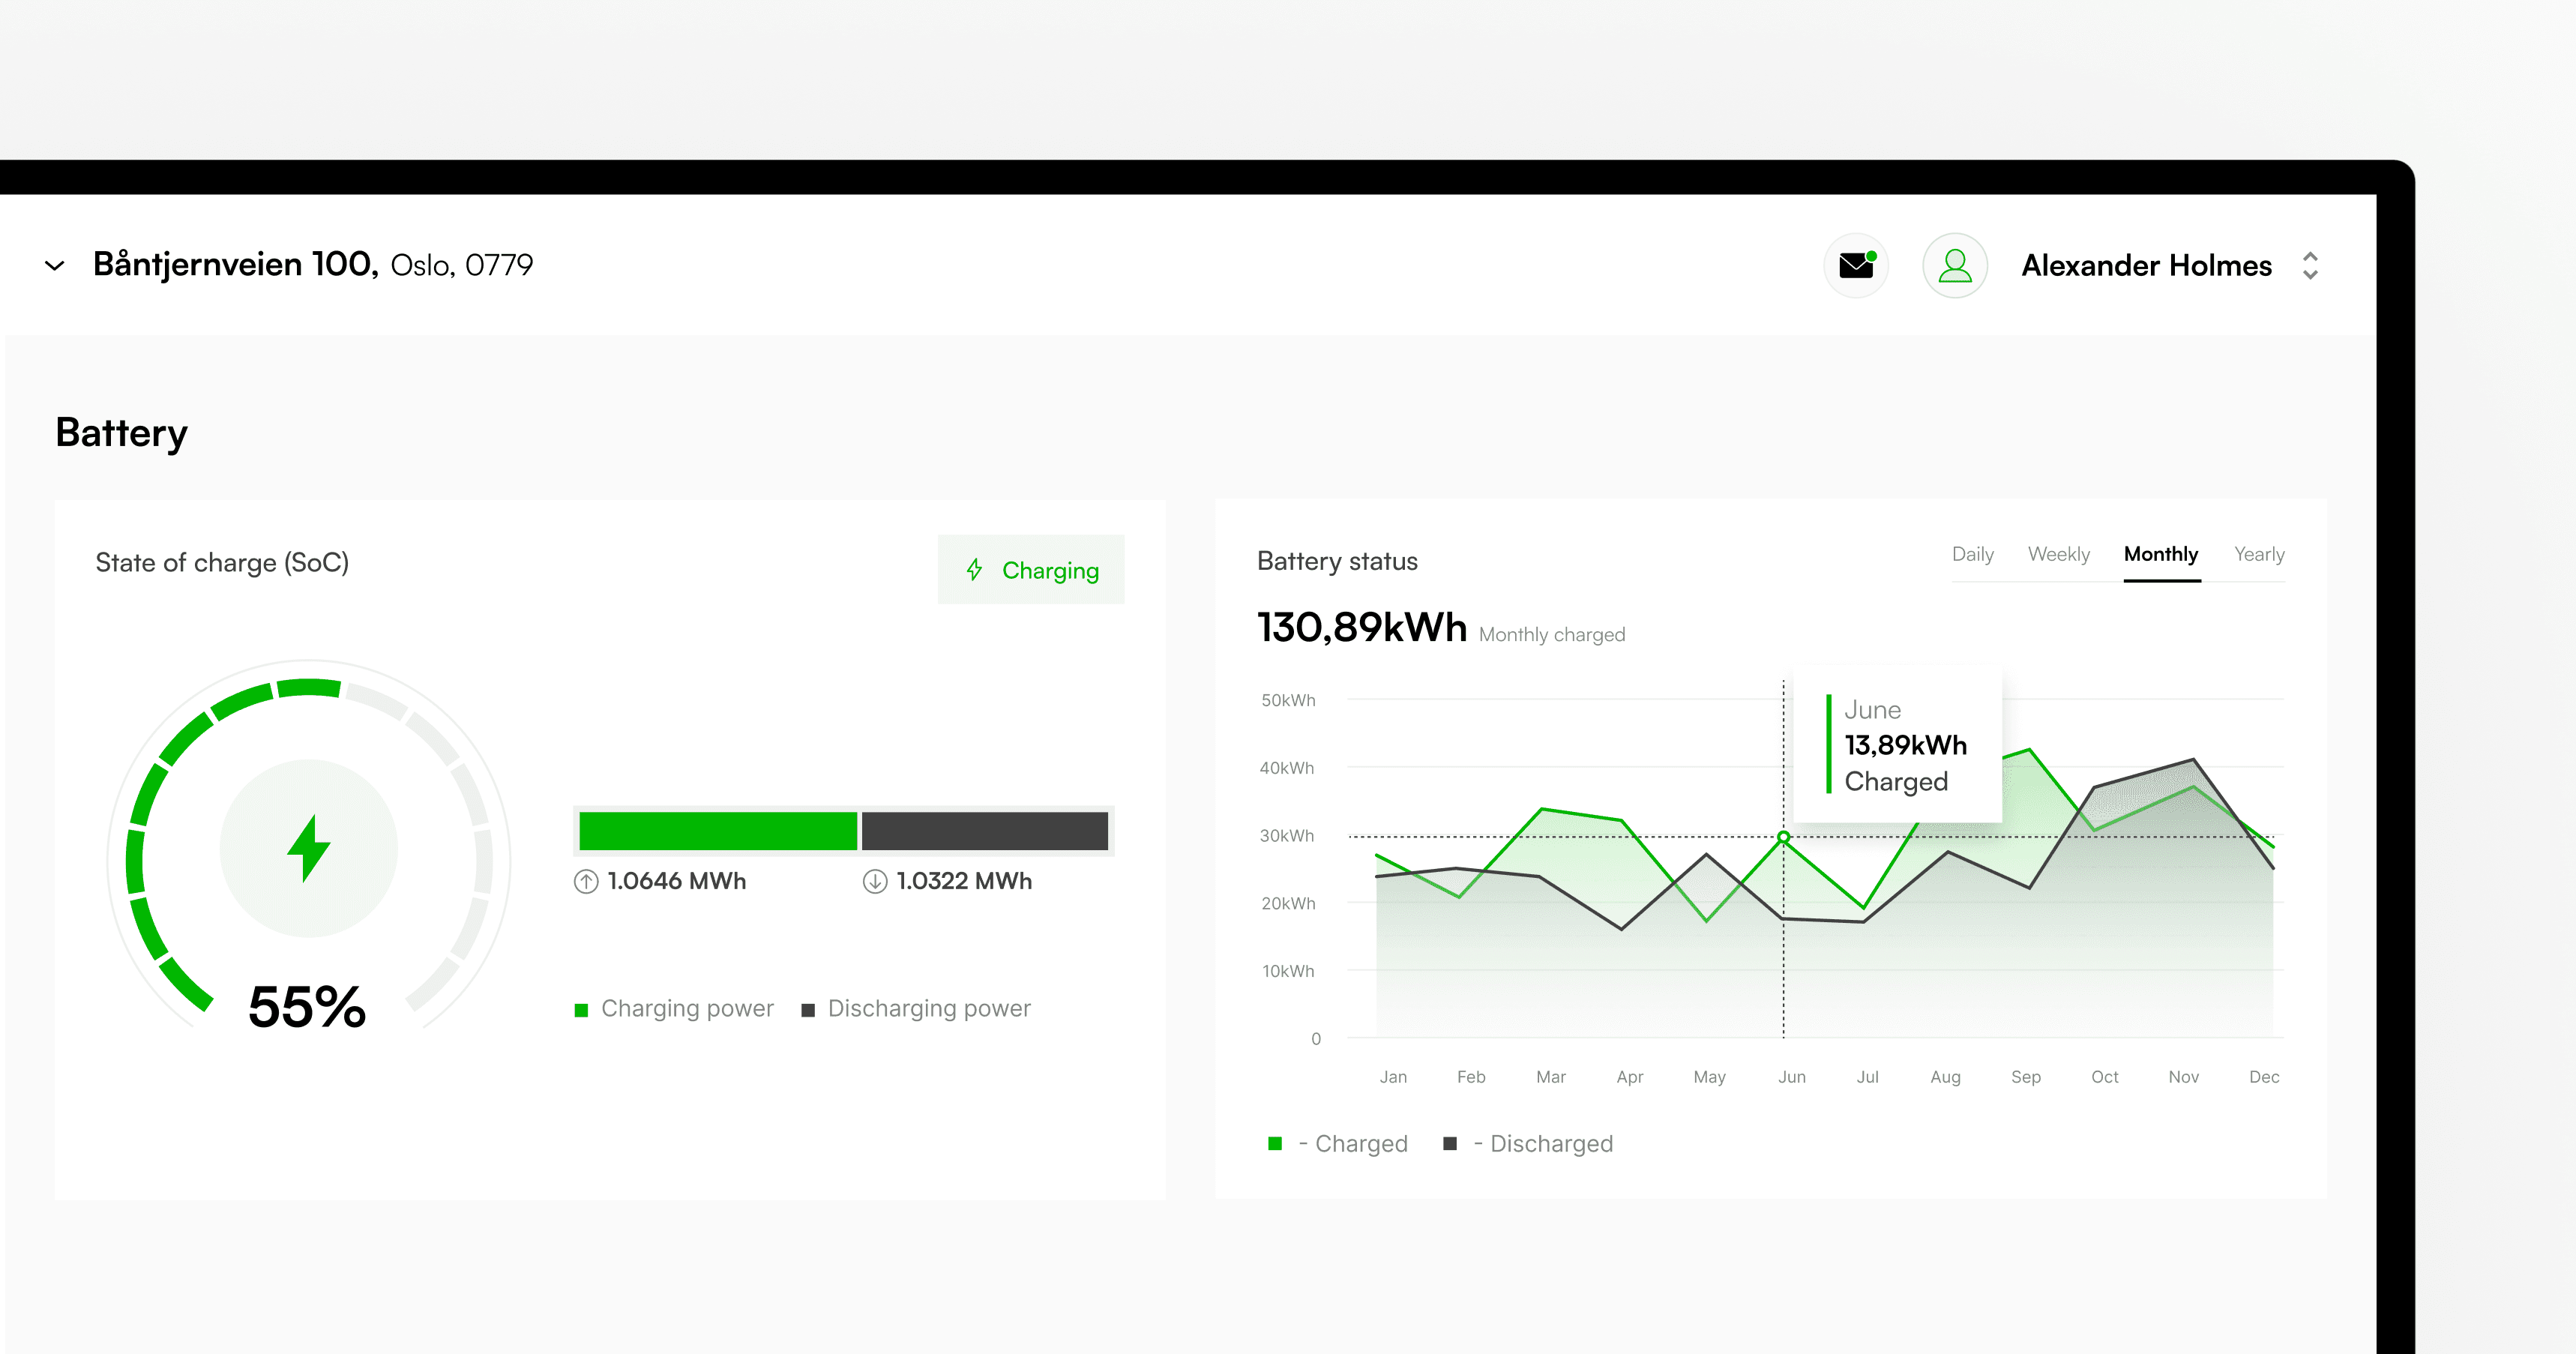Image resolution: width=2576 pixels, height=1354 pixels.
Task: Click the June data point marker on chart
Action: point(1783,836)
